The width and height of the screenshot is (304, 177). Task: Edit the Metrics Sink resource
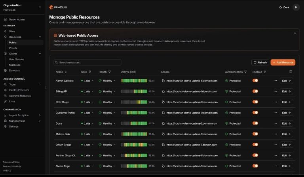(286, 134)
